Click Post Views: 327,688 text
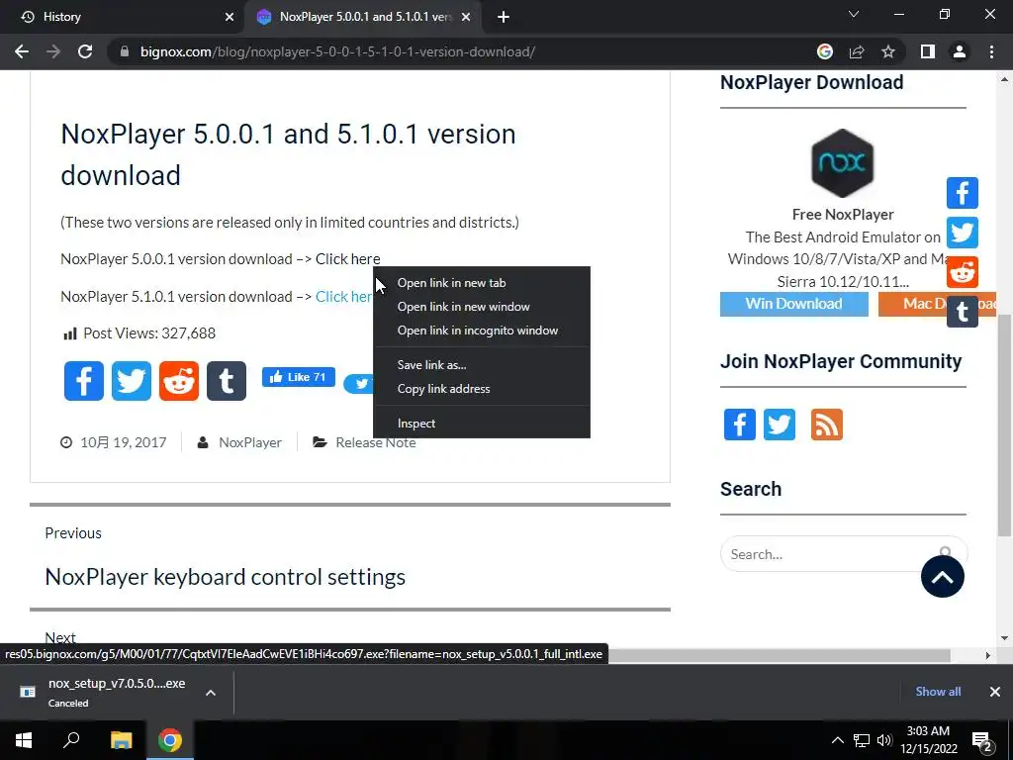The image size is (1013, 760). (x=149, y=333)
